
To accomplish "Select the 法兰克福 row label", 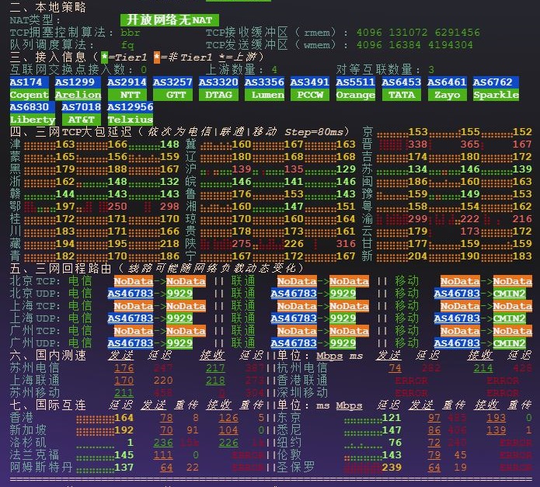I will pos(35,455).
